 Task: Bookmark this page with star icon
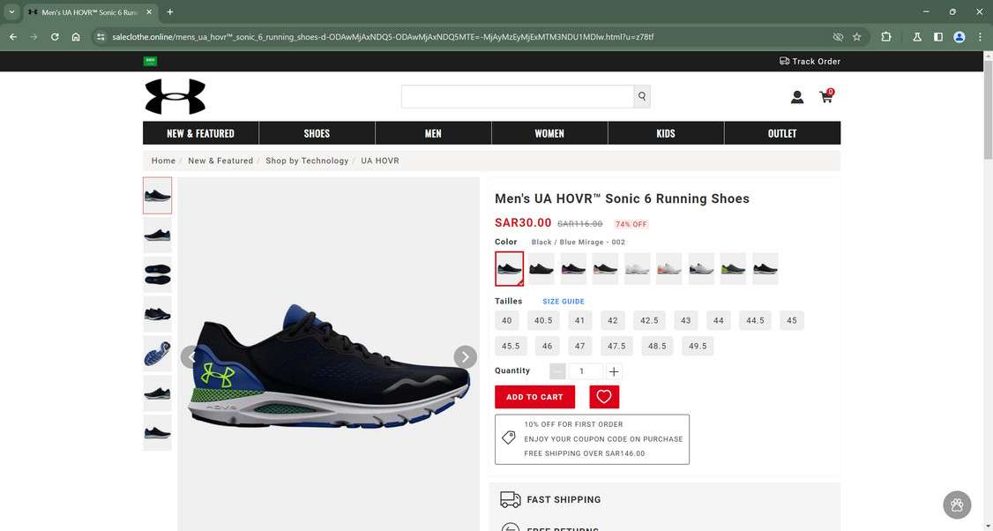click(x=857, y=37)
